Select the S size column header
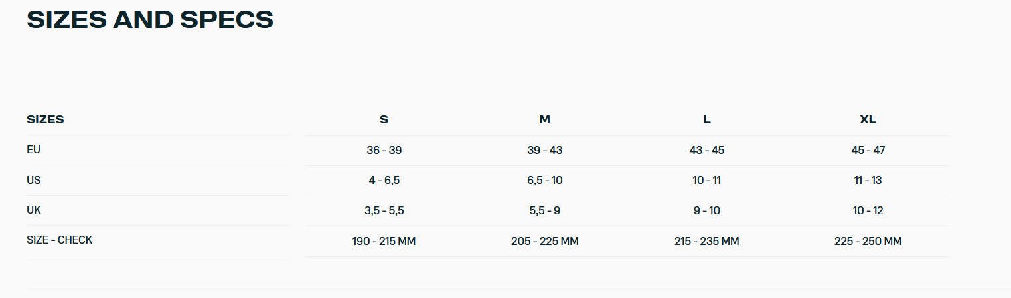This screenshot has width=1011, height=298. point(384,120)
